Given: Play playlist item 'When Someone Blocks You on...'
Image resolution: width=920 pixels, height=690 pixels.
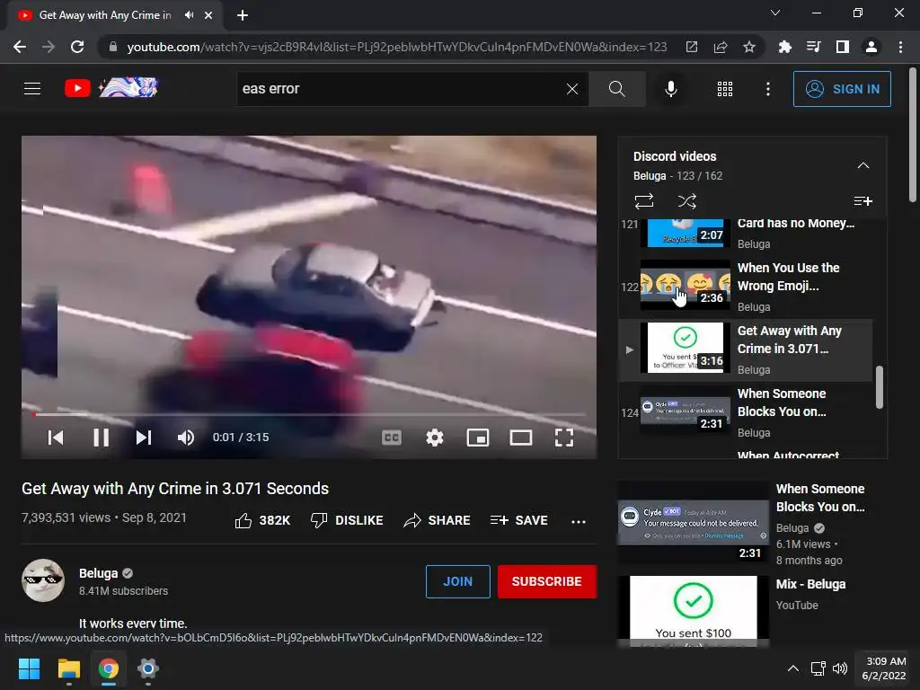Looking at the screenshot, I should (747, 412).
